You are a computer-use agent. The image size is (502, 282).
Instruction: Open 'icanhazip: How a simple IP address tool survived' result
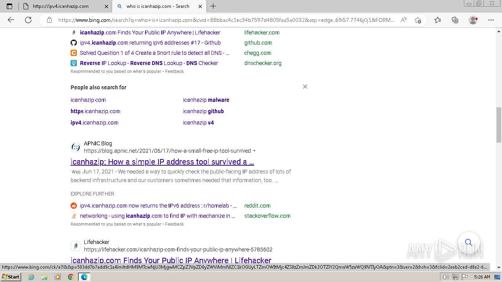point(162,162)
